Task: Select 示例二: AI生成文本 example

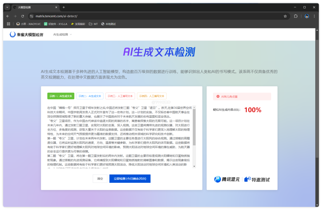Action: [90, 96]
